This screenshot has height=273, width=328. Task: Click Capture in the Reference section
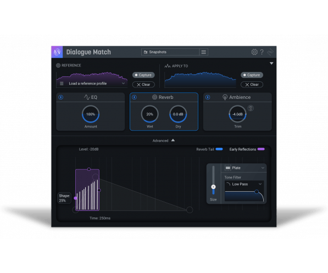click(143, 75)
